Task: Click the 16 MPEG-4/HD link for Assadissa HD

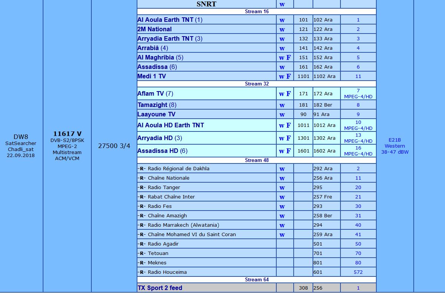Action: (x=358, y=151)
